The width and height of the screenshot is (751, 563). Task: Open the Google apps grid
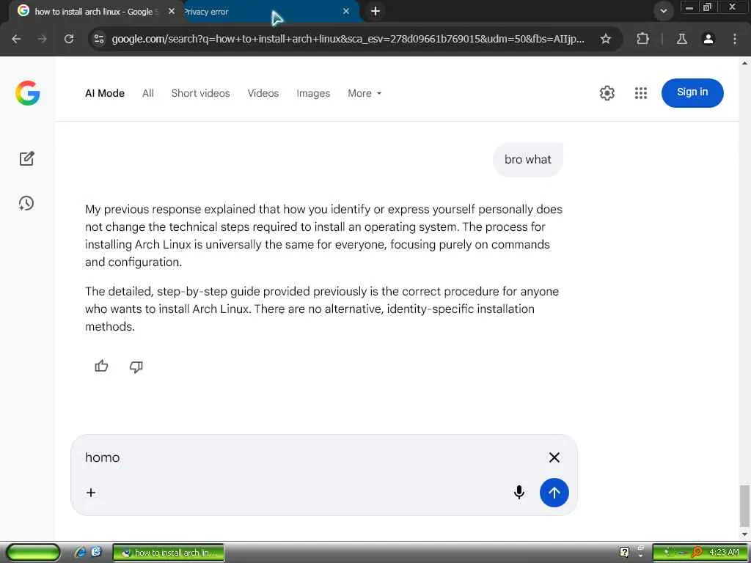[x=641, y=93]
